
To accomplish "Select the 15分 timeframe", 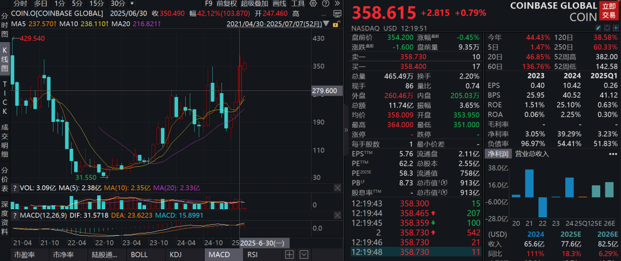I will (x=97, y=4).
